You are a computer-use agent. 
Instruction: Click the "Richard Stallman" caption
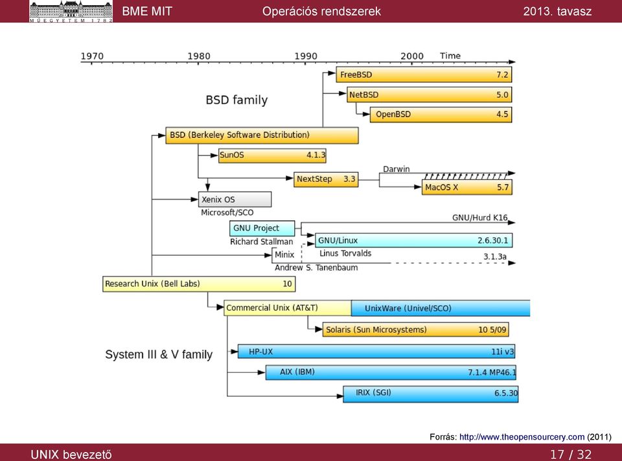point(261,242)
